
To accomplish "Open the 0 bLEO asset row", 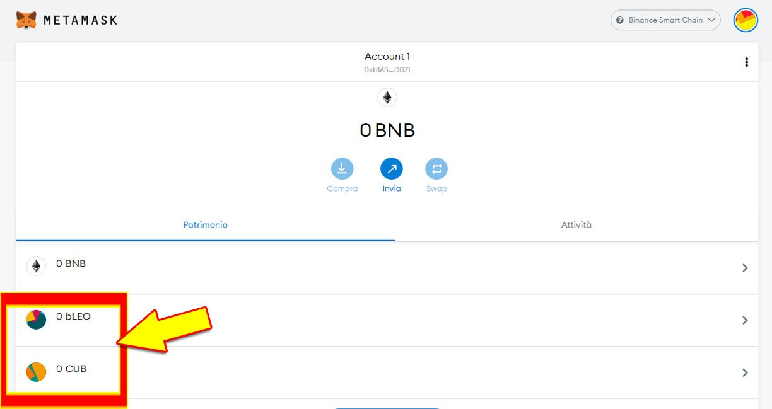I will click(387, 320).
